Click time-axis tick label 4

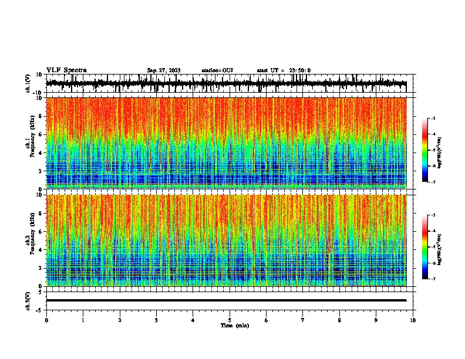[193, 320]
